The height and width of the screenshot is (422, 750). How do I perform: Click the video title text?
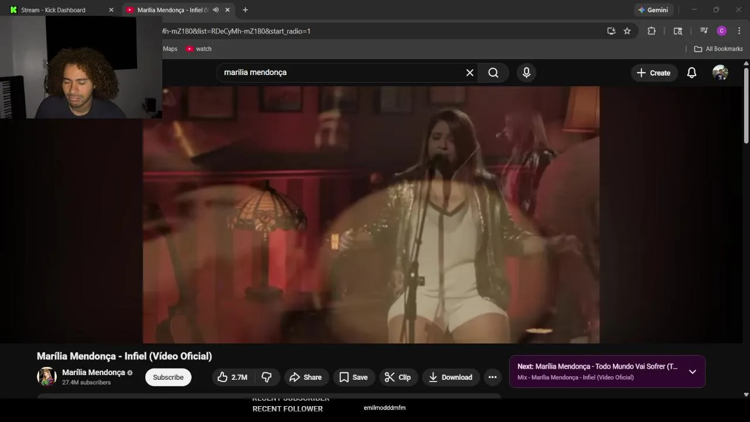pyautogui.click(x=124, y=356)
